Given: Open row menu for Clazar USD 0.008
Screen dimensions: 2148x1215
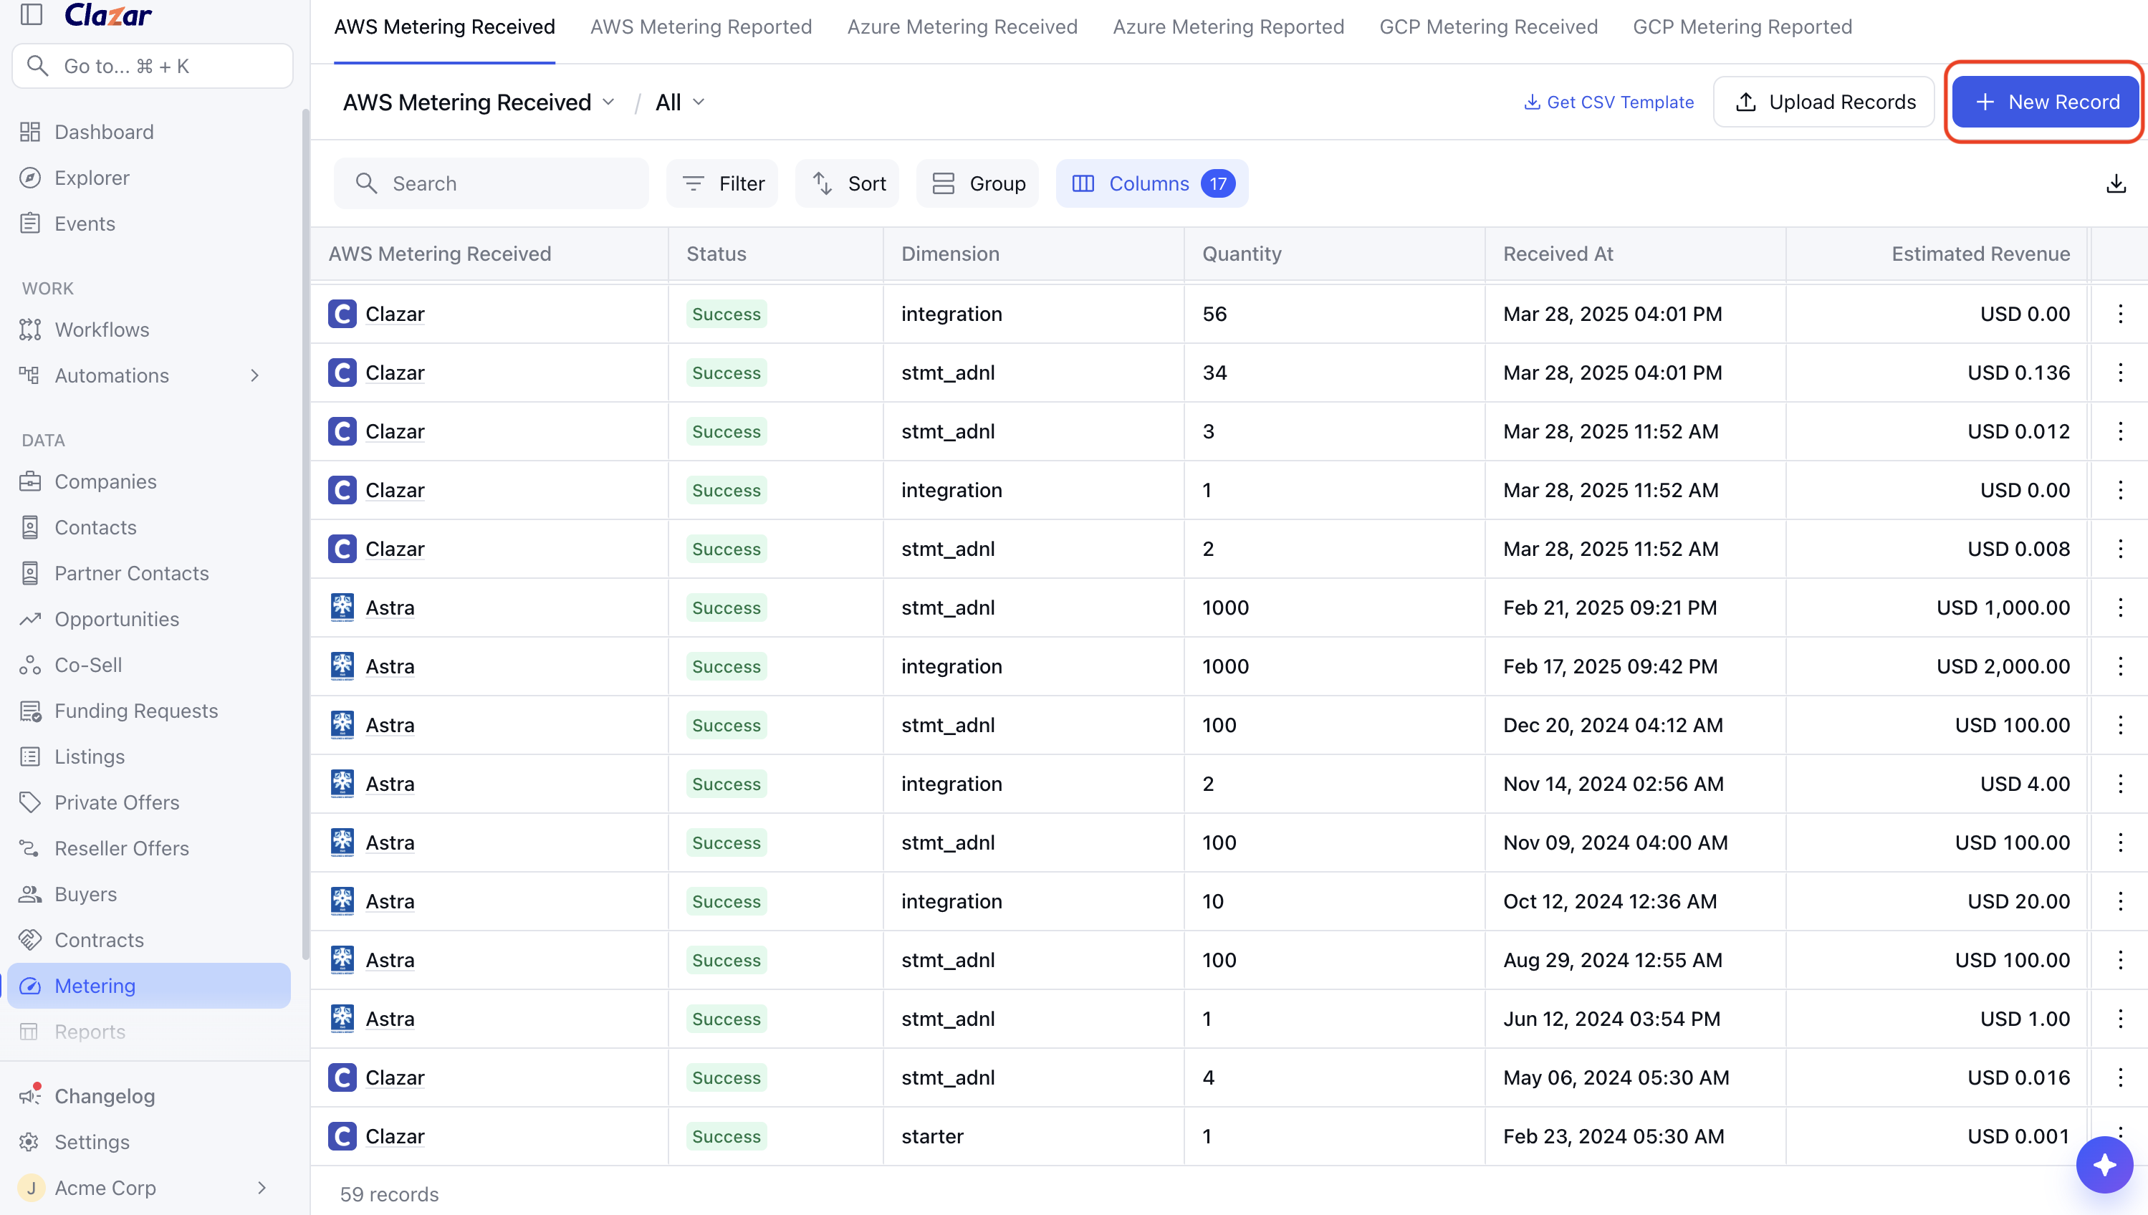Looking at the screenshot, I should 2119,549.
